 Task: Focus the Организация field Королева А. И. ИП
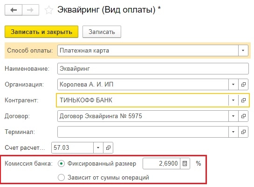click(x=143, y=84)
